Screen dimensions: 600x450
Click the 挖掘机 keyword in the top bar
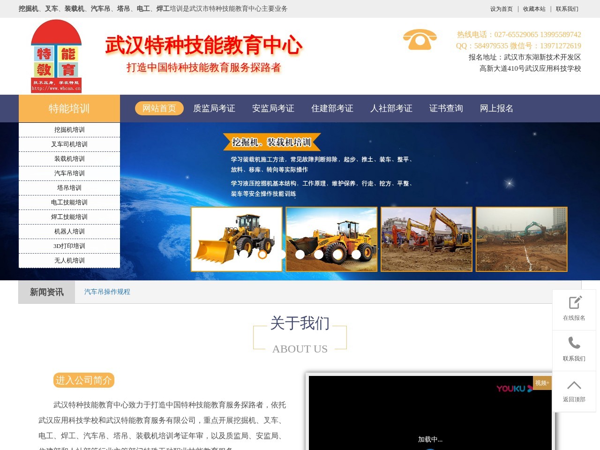29,9
